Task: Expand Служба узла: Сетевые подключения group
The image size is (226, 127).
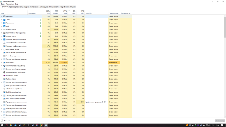Action: pos(2,115)
